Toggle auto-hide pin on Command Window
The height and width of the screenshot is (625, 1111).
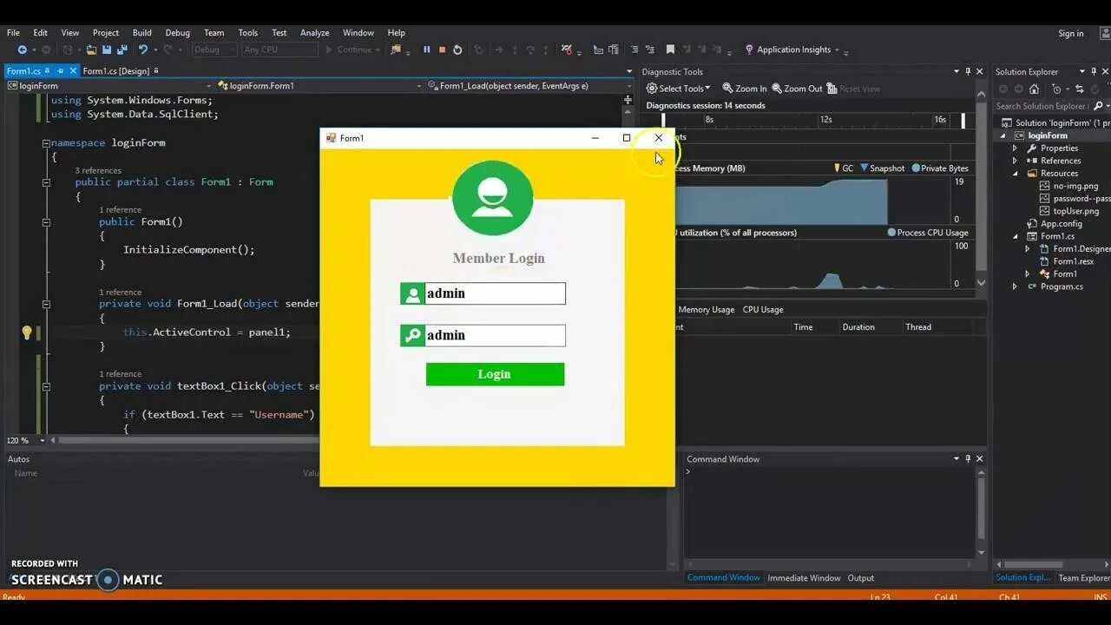(968, 459)
